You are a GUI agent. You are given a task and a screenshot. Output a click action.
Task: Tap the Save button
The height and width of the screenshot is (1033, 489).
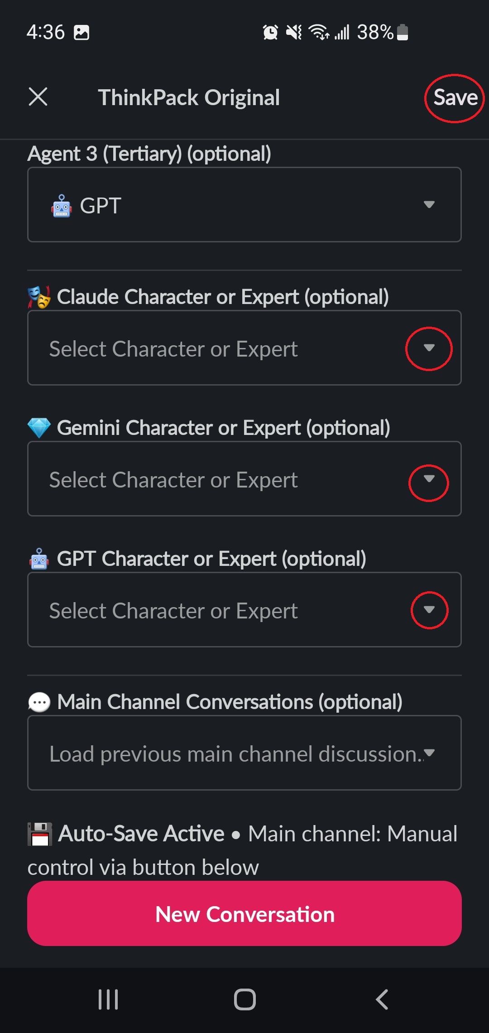[455, 98]
